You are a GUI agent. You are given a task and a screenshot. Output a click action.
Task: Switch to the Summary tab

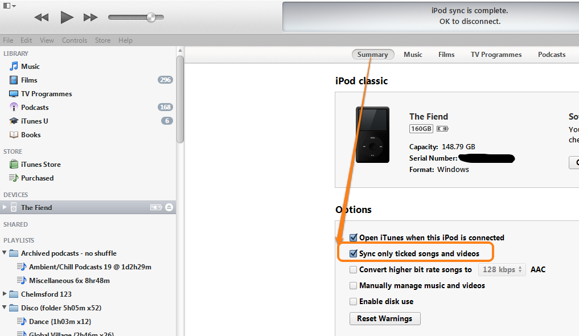[x=372, y=55]
